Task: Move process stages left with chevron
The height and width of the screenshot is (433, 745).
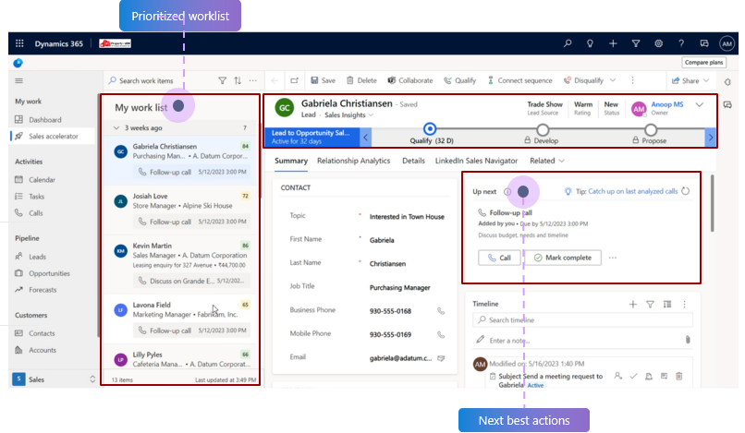Action: point(365,138)
